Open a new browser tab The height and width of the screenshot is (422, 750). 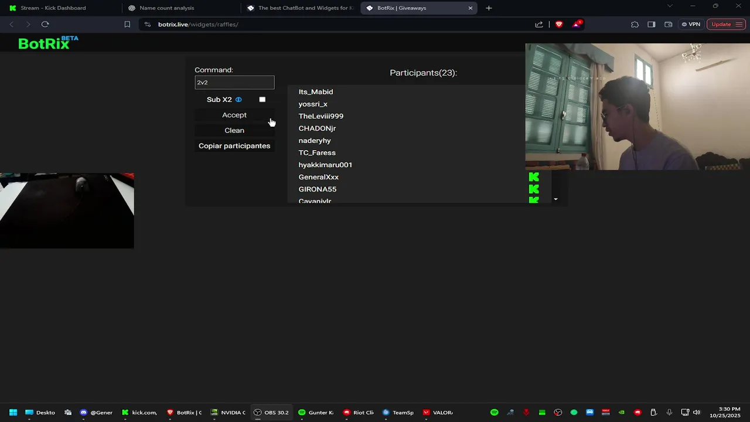[489, 8]
